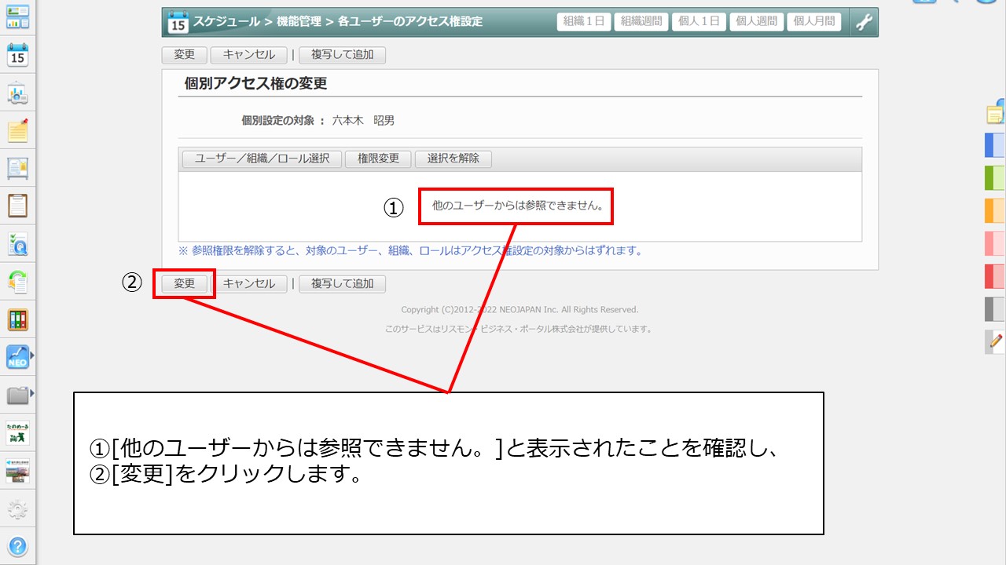Viewport: 1006px width, 565px height.
Task: Open the binders cabinet icon in sidebar
Action: (x=17, y=319)
